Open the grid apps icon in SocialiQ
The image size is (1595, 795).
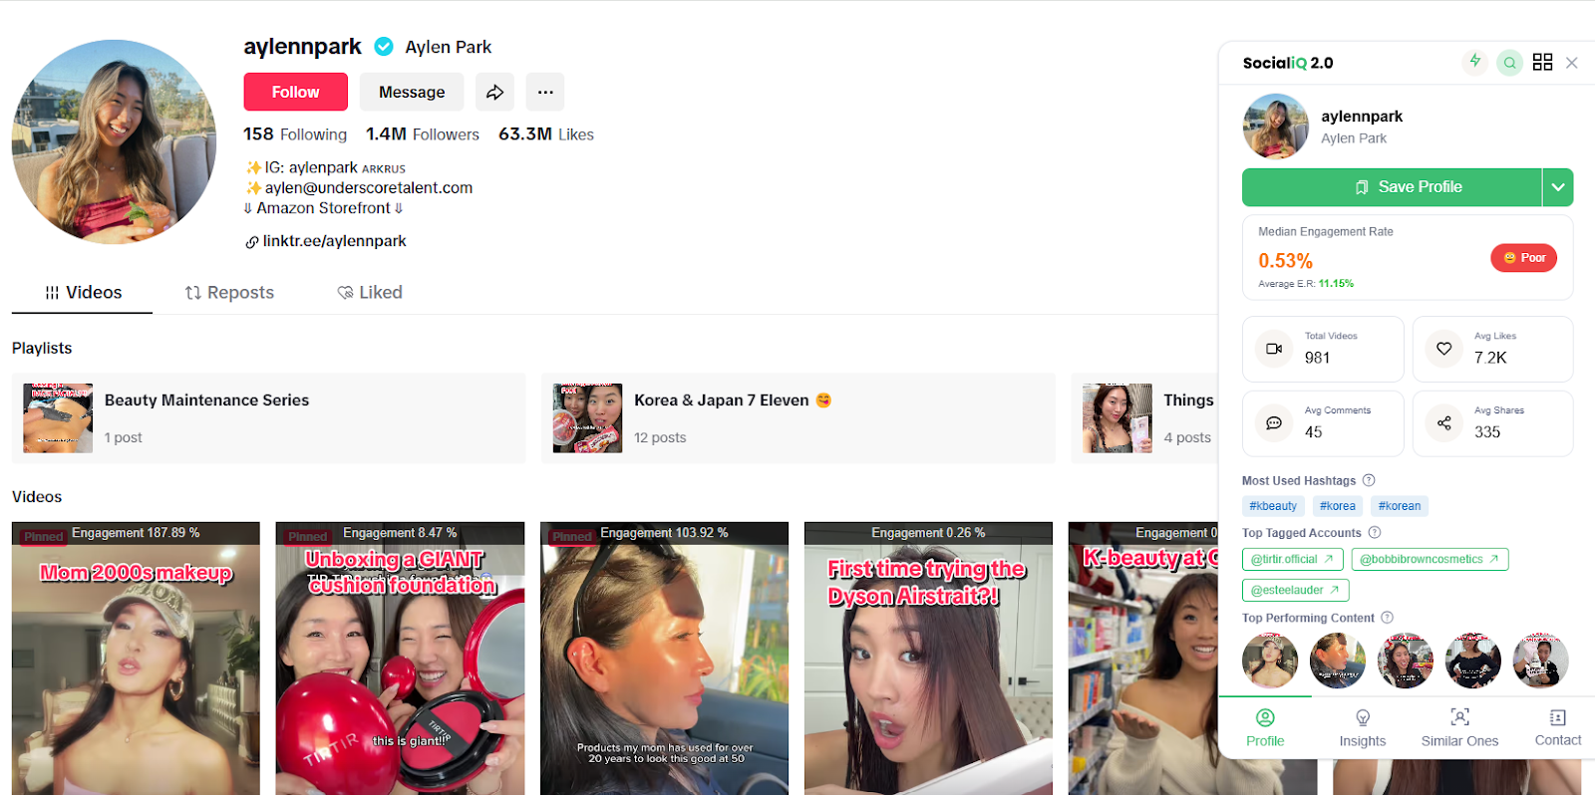point(1542,62)
